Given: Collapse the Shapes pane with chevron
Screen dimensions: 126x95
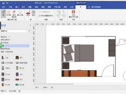Looking at the screenshot, I should (x=30, y=25).
